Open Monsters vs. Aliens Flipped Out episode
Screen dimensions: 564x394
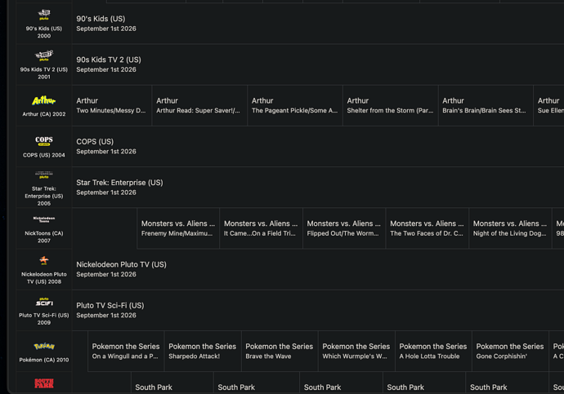344,228
